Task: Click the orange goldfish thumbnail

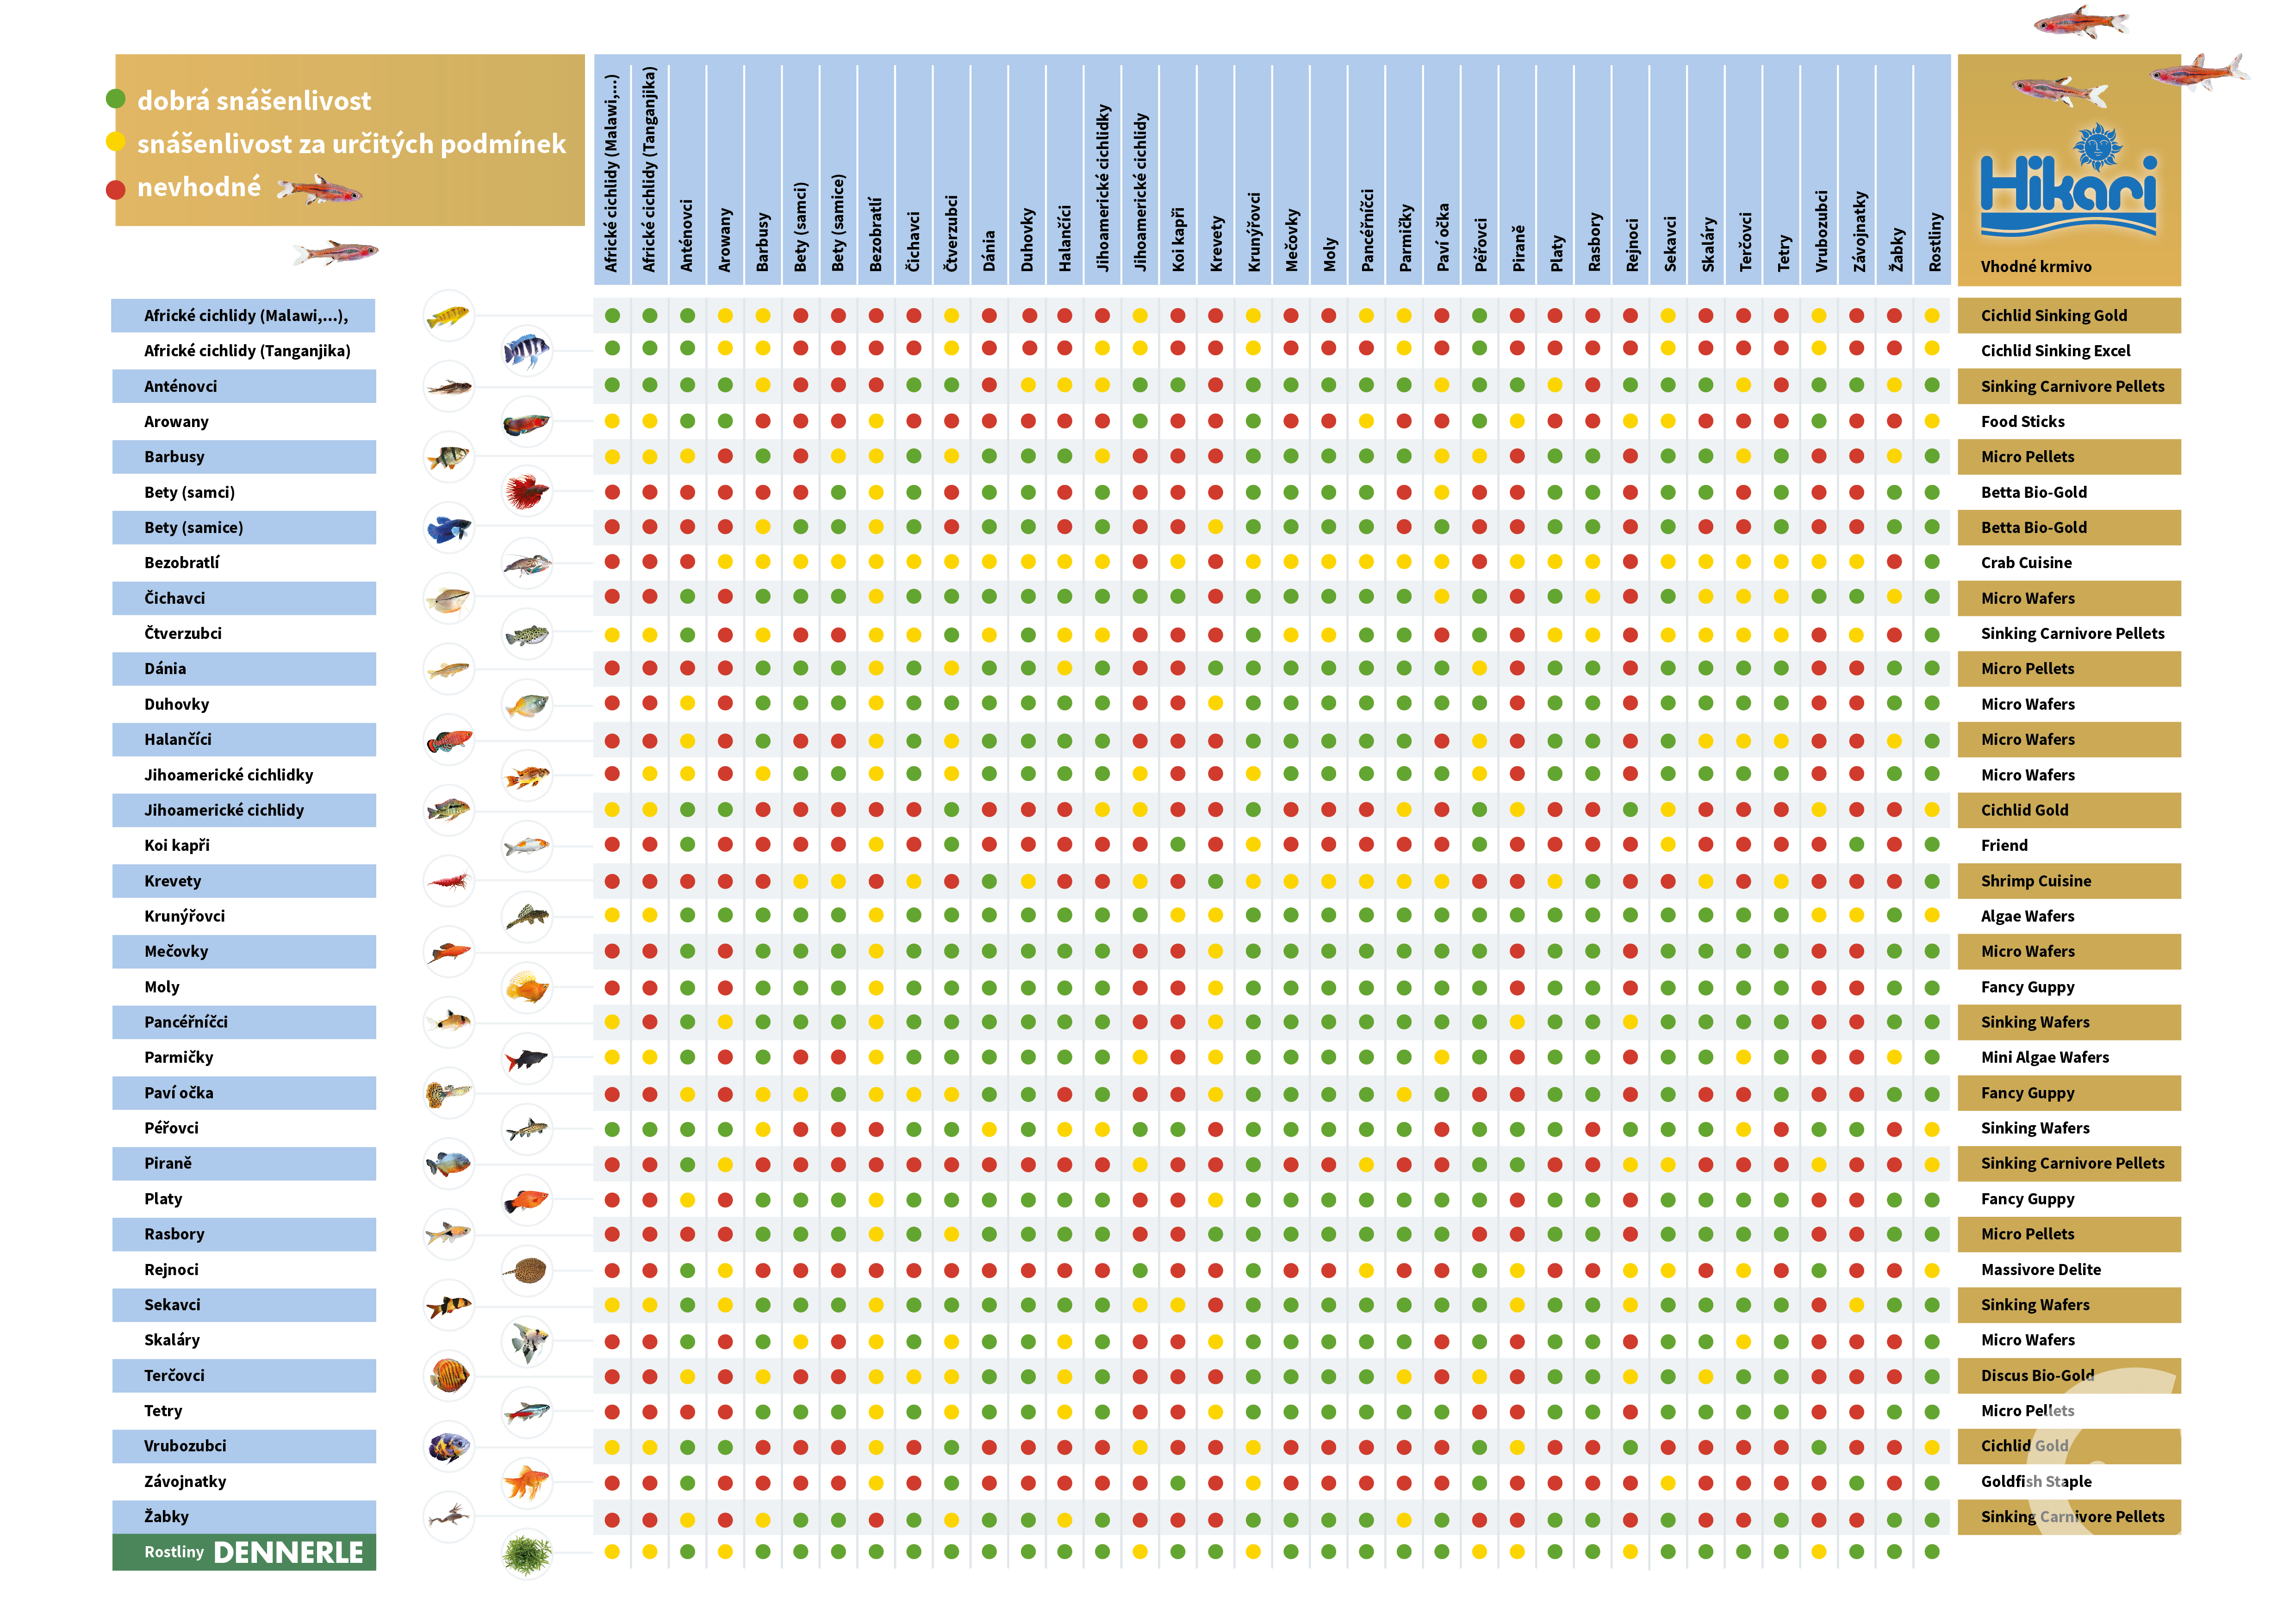Action: pos(526,1481)
